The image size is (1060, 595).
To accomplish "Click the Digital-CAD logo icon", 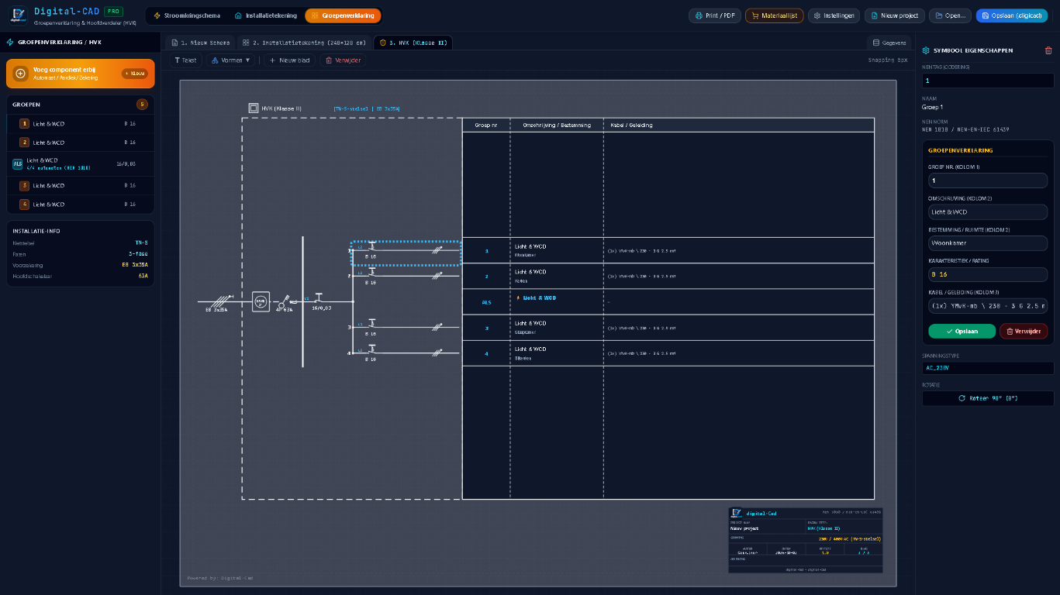I will 19,15.
